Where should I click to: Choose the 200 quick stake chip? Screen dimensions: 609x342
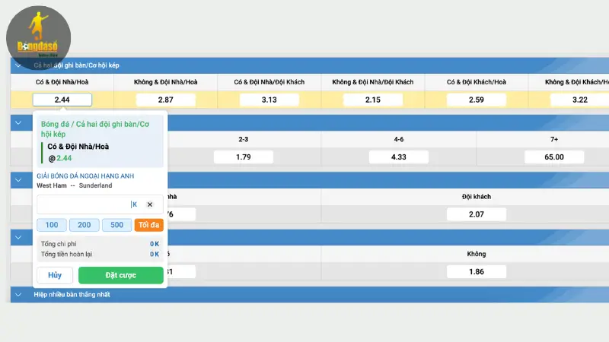click(84, 225)
